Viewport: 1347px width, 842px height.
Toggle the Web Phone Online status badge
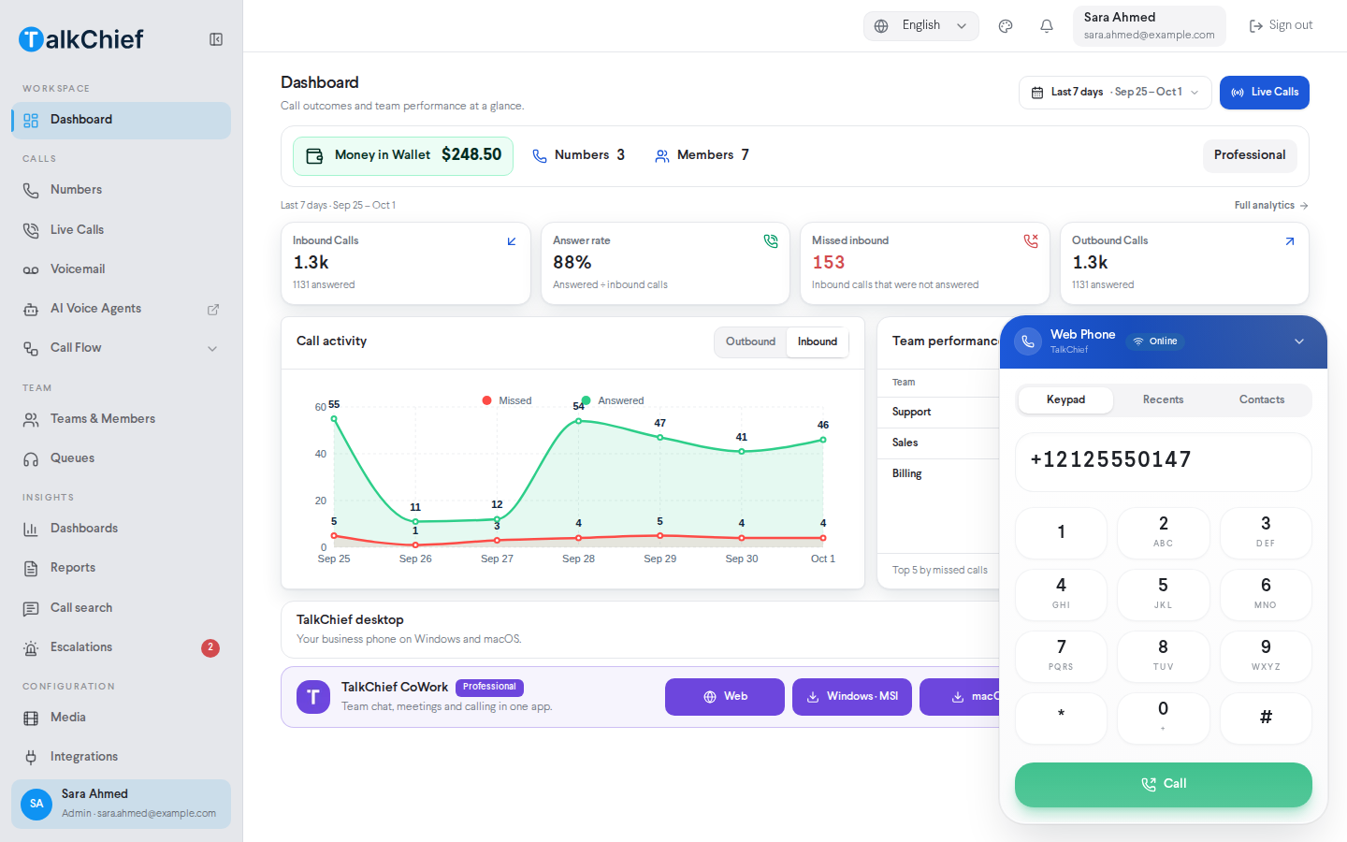[x=1155, y=341]
